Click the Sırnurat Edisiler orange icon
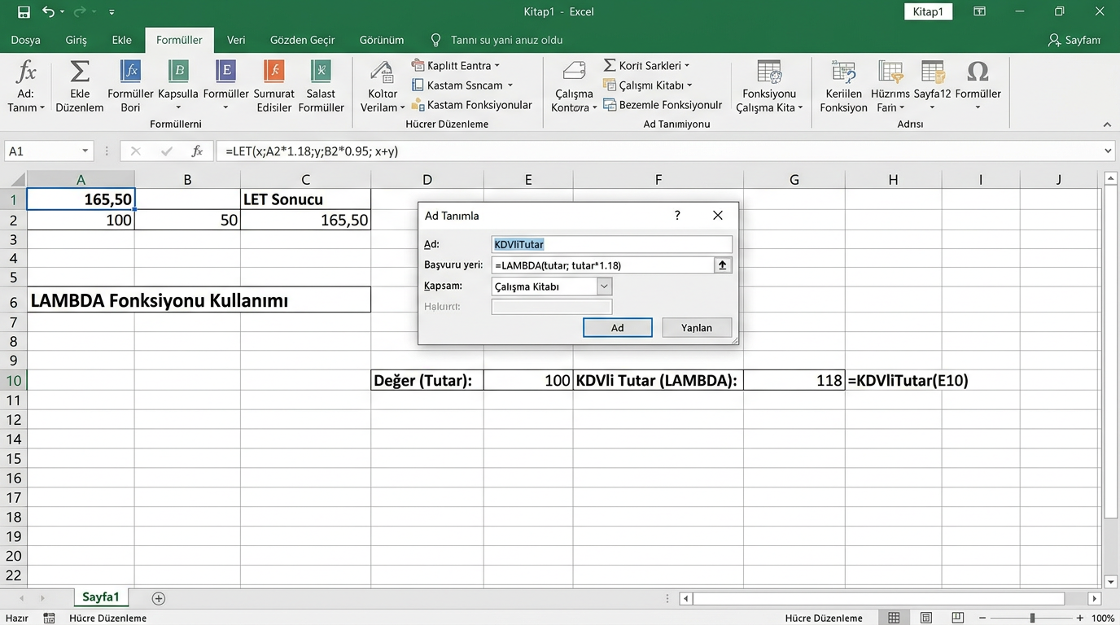 click(274, 72)
